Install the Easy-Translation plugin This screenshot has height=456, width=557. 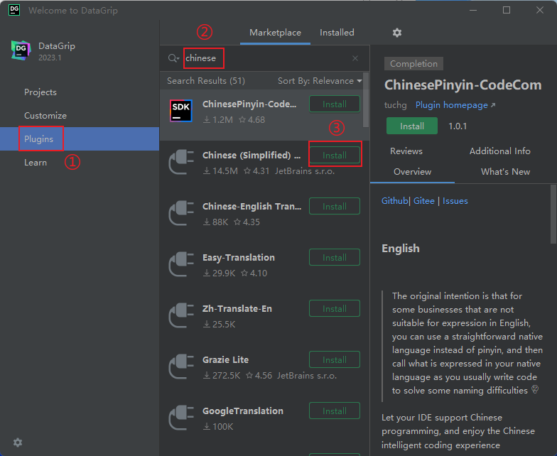[x=334, y=257]
